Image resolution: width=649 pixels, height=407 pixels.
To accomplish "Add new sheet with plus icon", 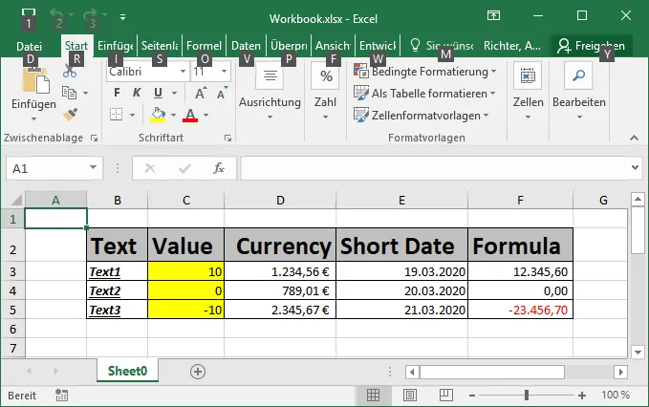I will pos(198,372).
